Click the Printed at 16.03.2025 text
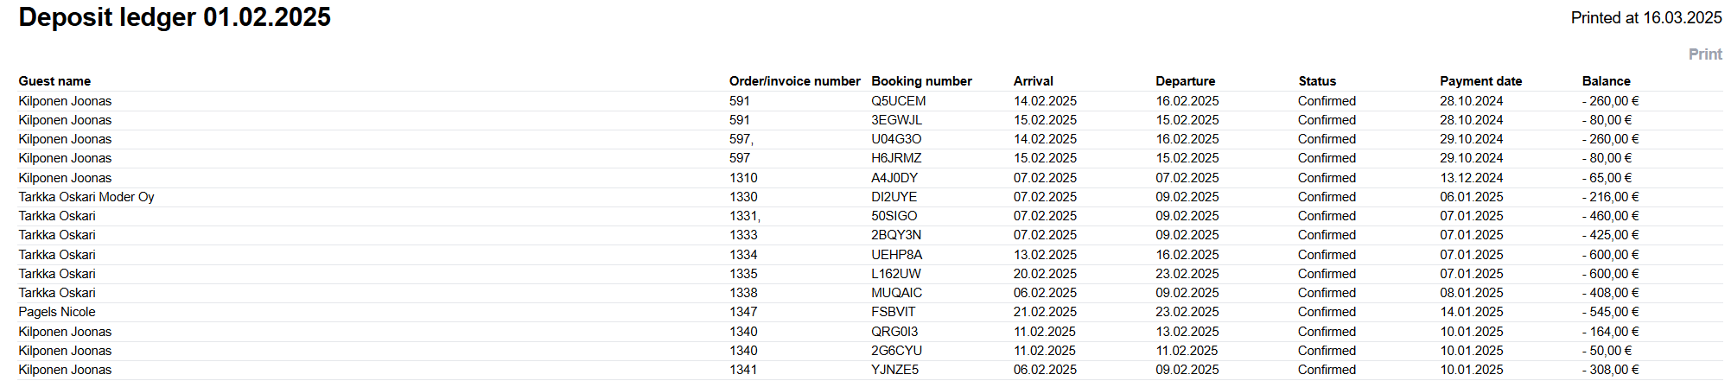1731x381 pixels. pyautogui.click(x=1645, y=18)
